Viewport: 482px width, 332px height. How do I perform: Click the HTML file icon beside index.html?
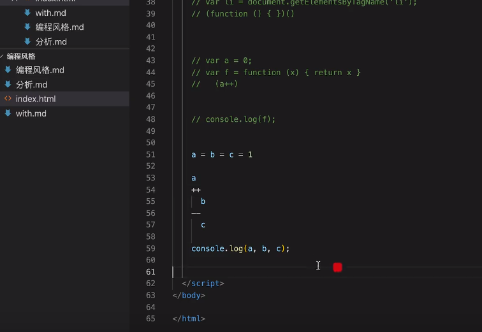[8, 99]
